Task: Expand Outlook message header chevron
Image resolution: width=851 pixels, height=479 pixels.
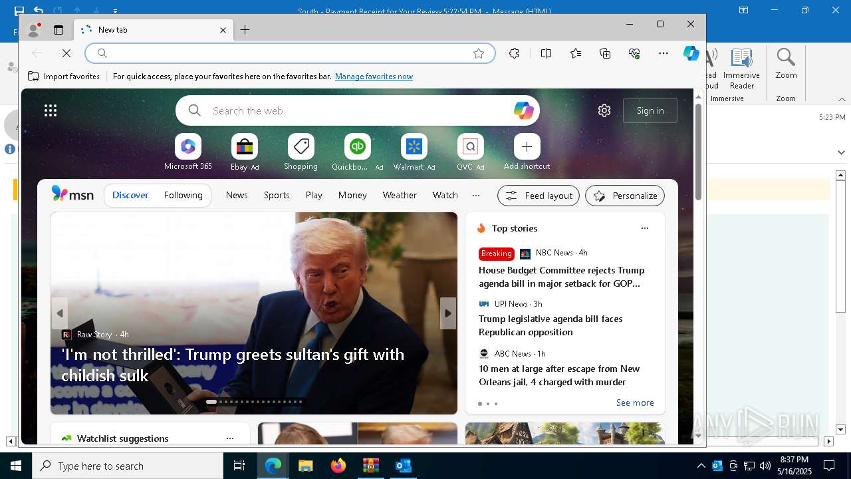Action: (841, 152)
